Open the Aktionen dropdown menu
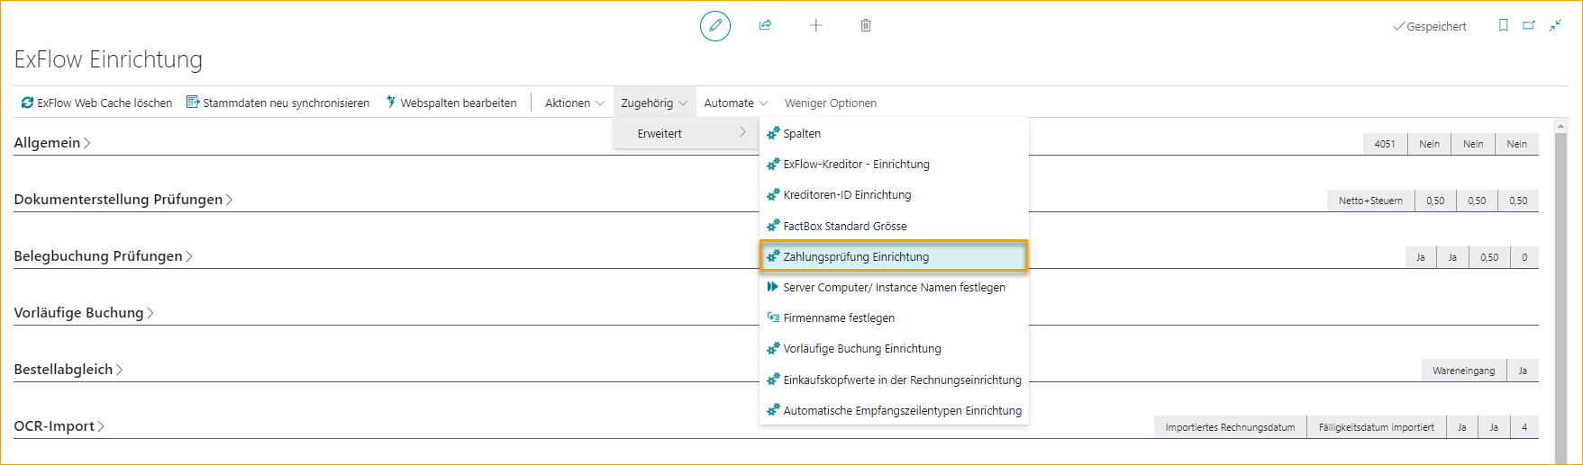Image resolution: width=1583 pixels, height=465 pixels. click(x=574, y=103)
